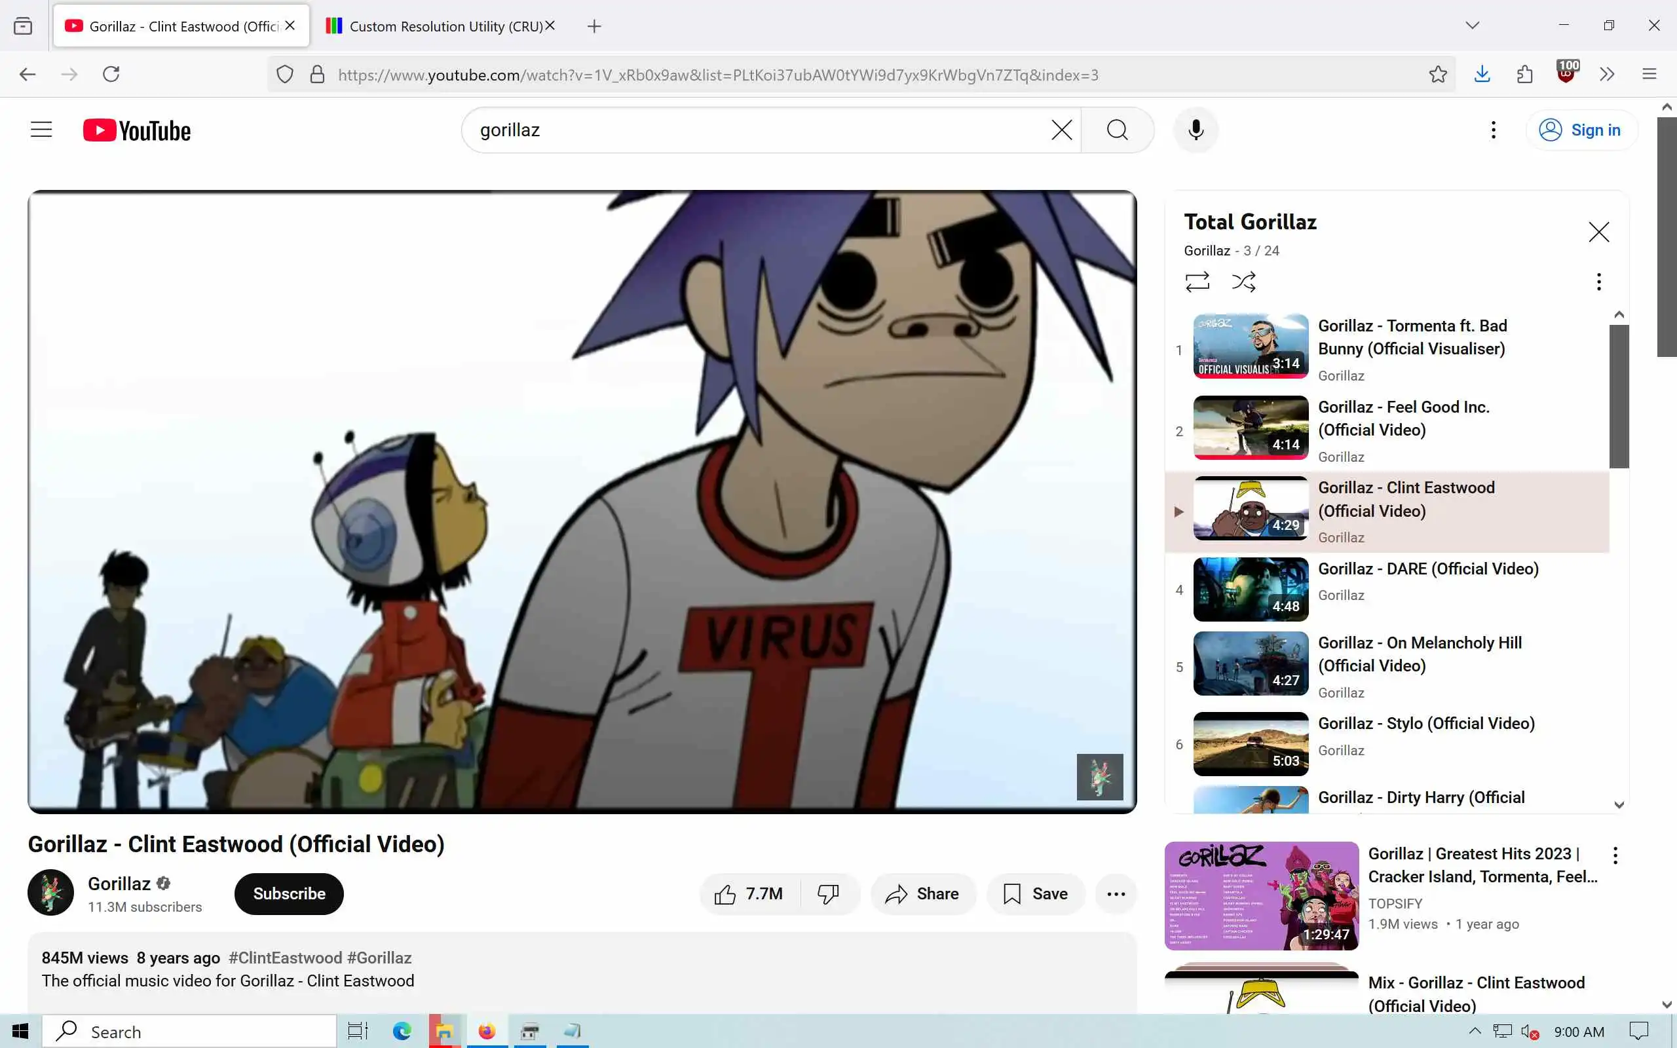Image resolution: width=1677 pixels, height=1048 pixels.
Task: Bookmark this page with the star icon
Action: coord(1437,74)
